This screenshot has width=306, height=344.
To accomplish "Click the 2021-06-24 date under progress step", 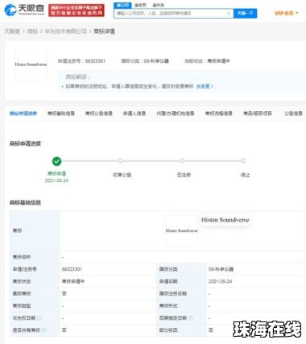I will click(56, 180).
